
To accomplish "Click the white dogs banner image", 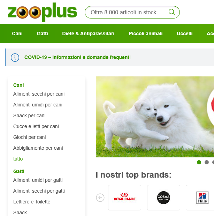I will [155, 117].
